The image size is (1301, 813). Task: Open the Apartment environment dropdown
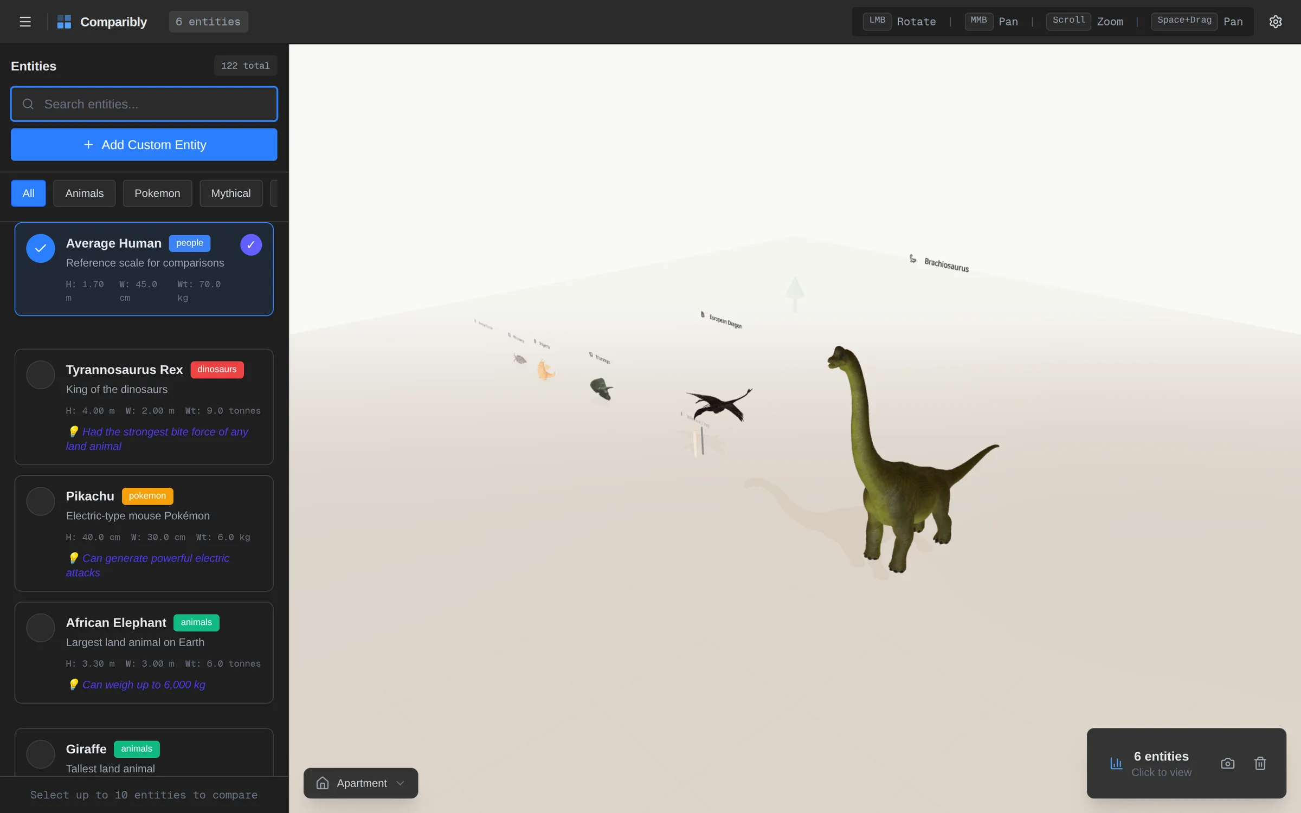[360, 783]
